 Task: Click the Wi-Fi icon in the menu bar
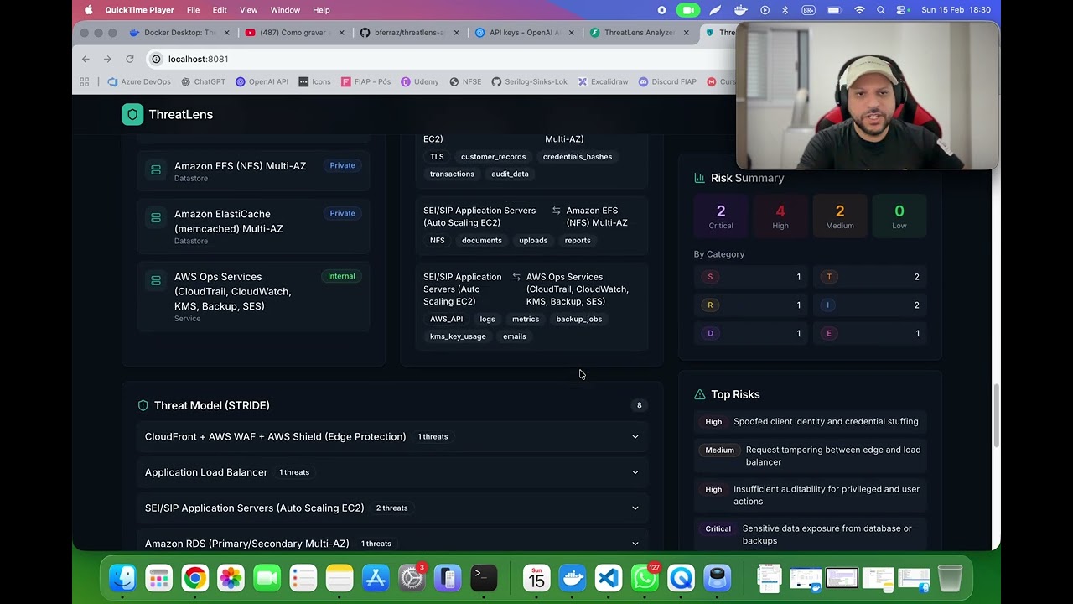point(859,10)
